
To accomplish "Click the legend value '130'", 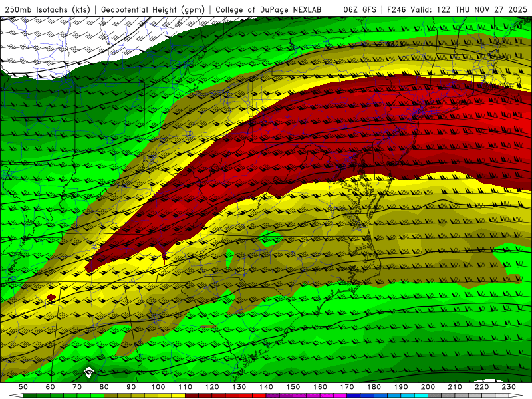I will [x=239, y=387].
